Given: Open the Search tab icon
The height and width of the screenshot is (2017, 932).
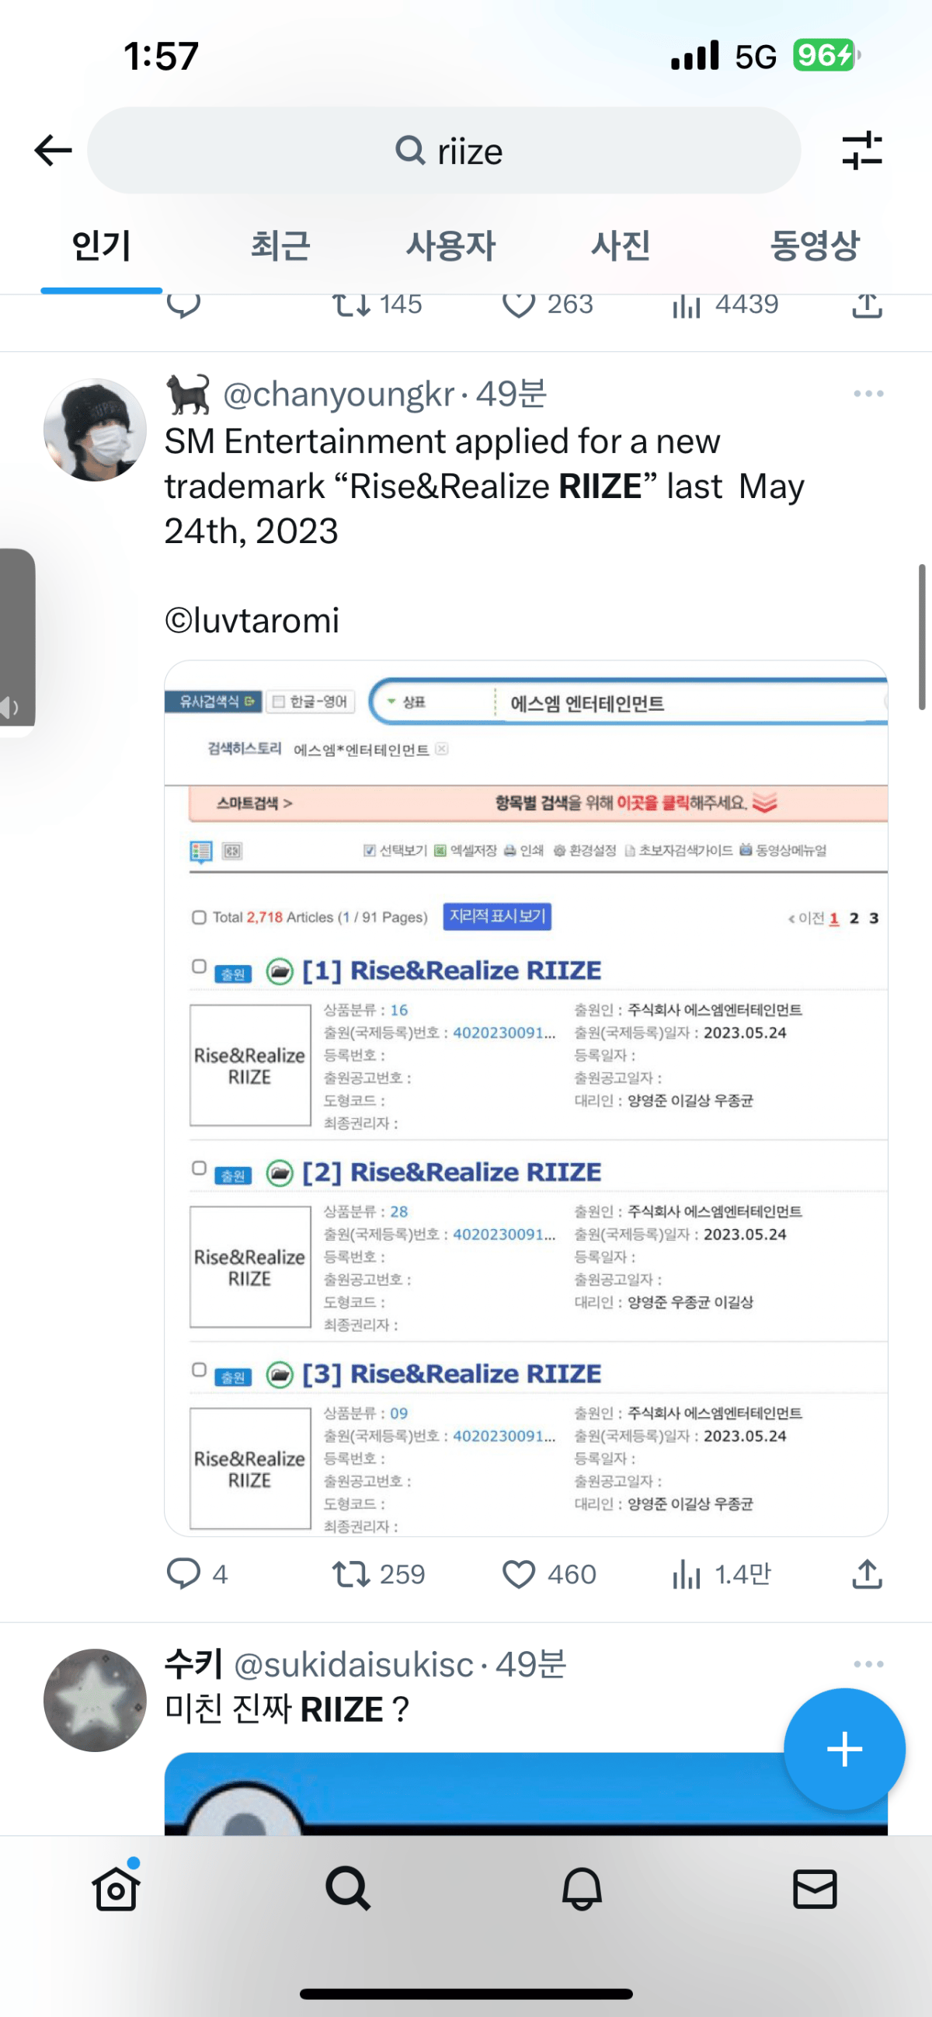Looking at the screenshot, I should point(349,1889).
